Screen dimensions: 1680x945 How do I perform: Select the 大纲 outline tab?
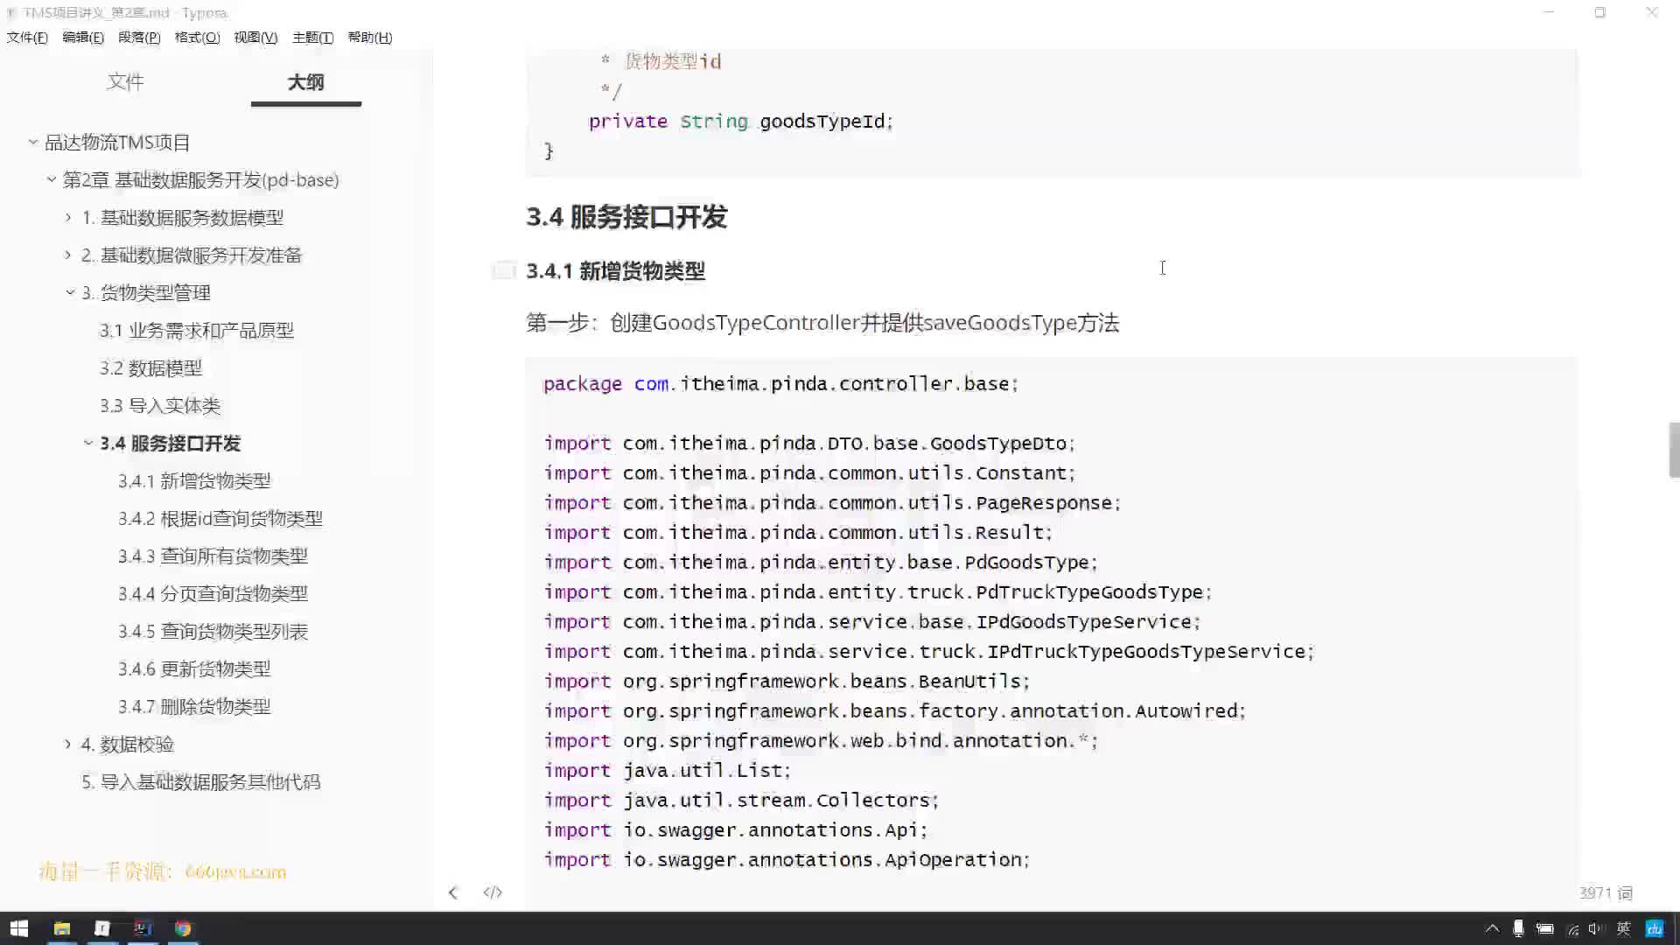click(305, 81)
